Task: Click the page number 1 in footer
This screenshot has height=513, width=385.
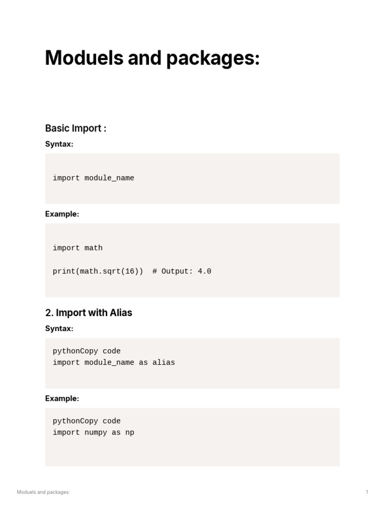Action: (x=367, y=492)
